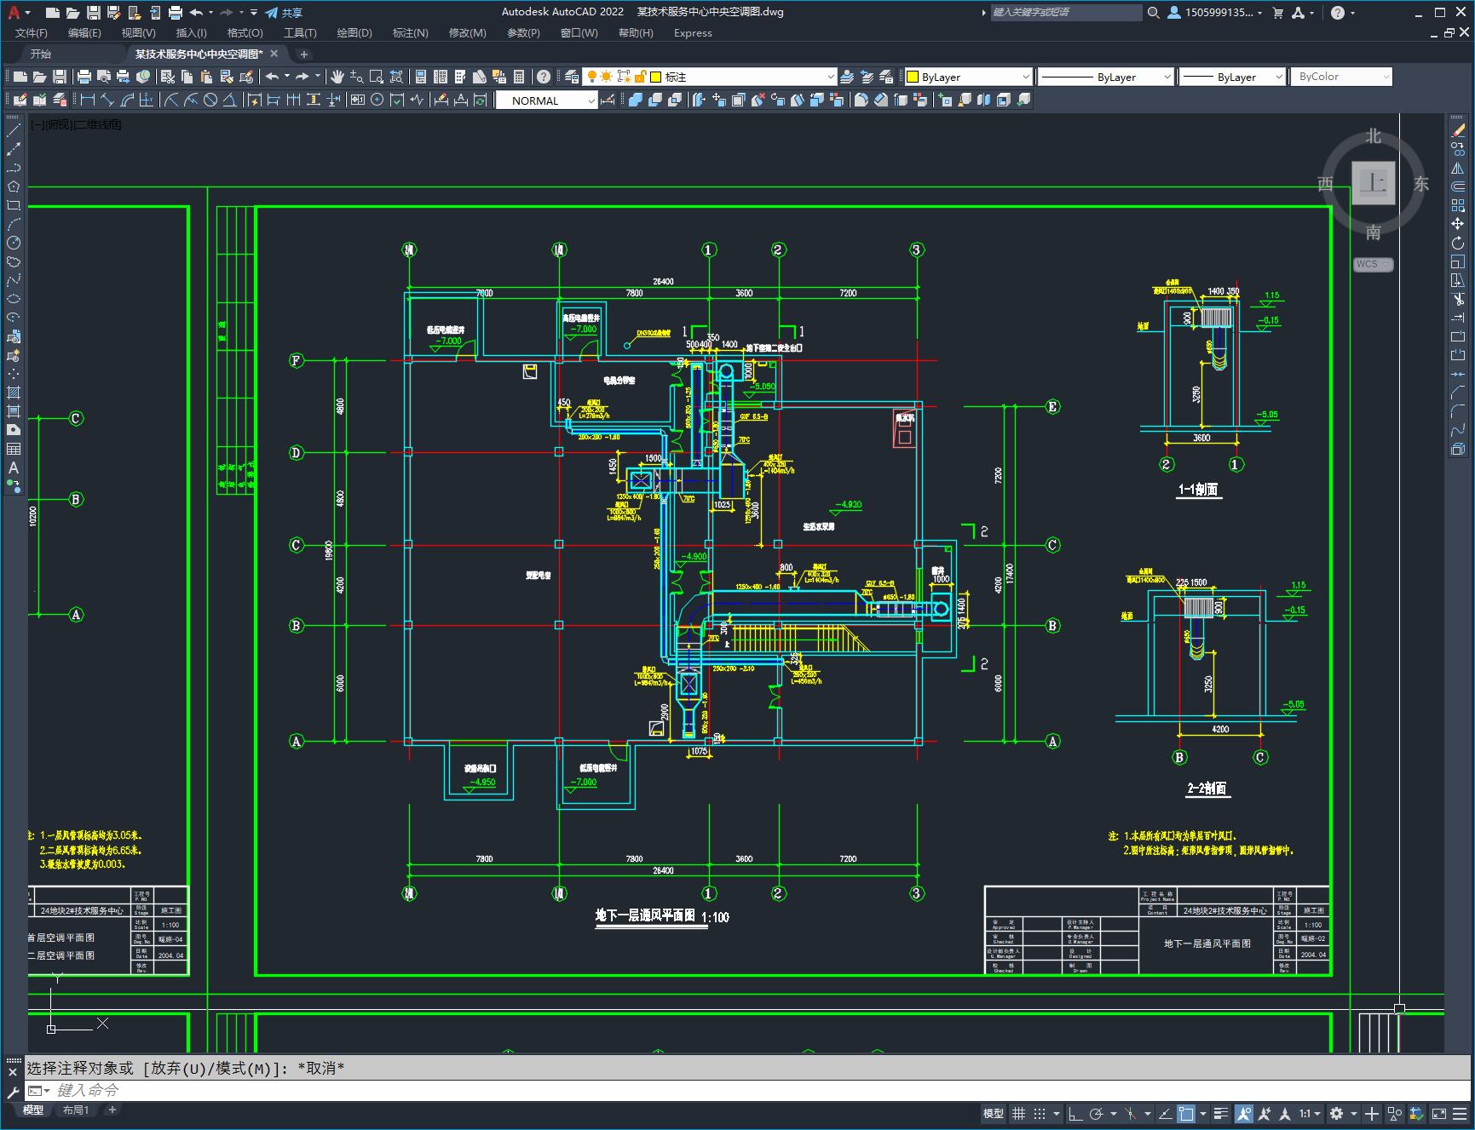Click the 上 face of the ViewCube
The width and height of the screenshot is (1475, 1130).
pyautogui.click(x=1373, y=182)
